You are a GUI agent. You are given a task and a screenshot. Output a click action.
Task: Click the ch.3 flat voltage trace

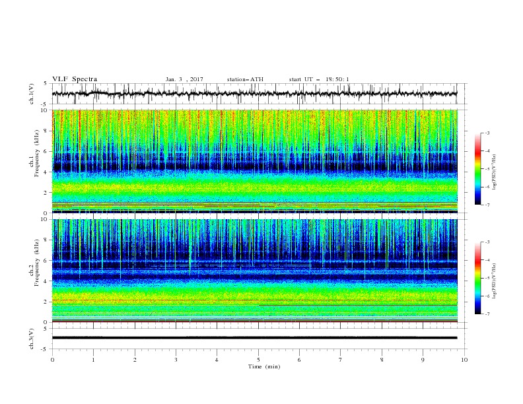[x=254, y=338]
